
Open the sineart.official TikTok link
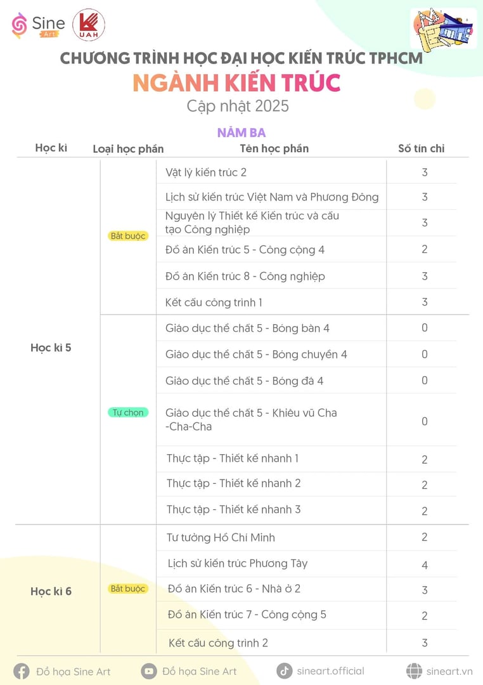click(x=331, y=671)
